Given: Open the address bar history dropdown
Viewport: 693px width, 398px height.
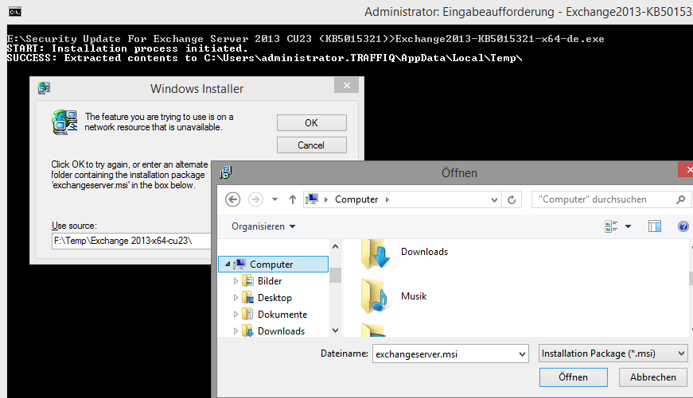Looking at the screenshot, I should point(495,200).
